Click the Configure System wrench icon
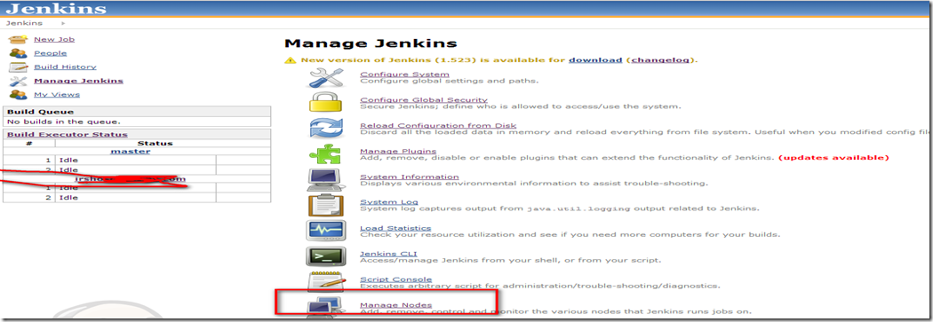This screenshot has width=933, height=322. pos(326,78)
